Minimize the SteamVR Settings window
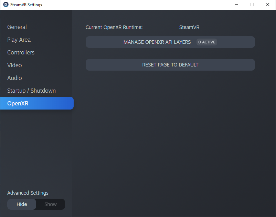This screenshot has height=217, width=276. (236, 4)
